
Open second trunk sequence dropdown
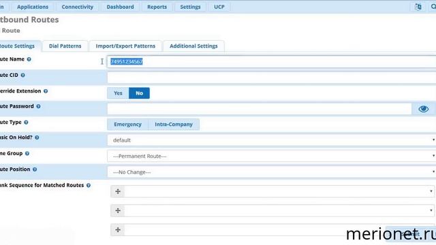(279, 210)
